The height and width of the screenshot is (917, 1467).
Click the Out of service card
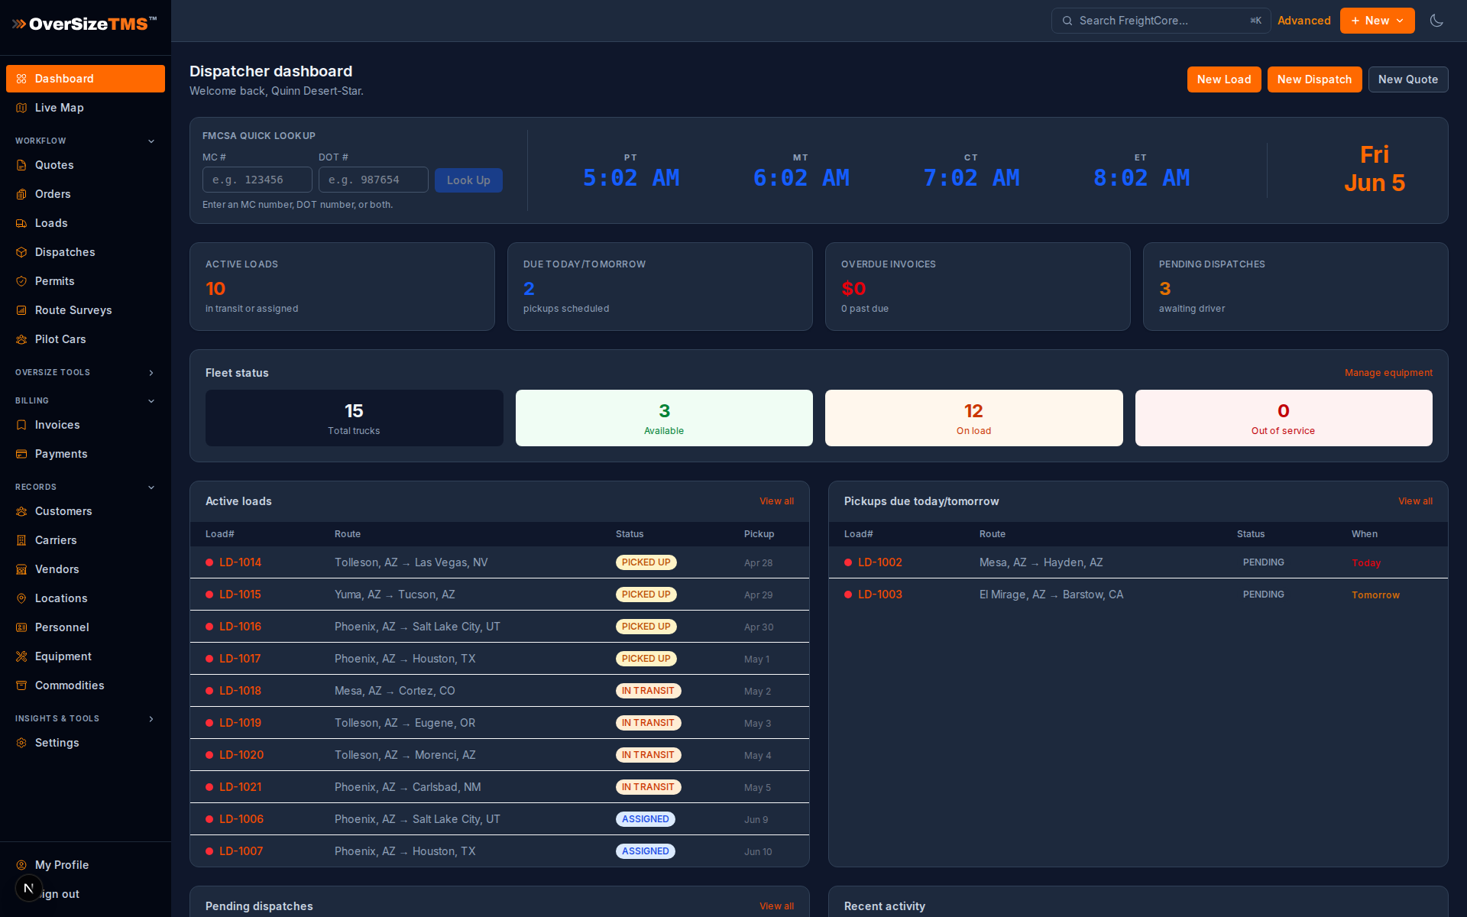coord(1284,418)
